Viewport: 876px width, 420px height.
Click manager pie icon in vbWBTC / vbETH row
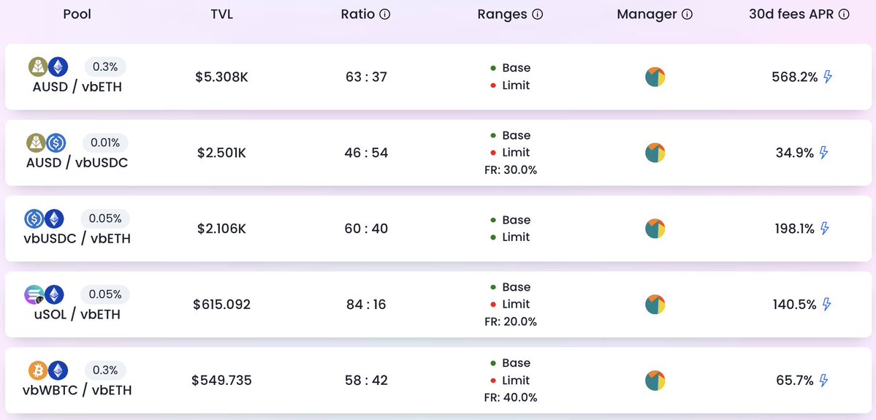point(655,381)
